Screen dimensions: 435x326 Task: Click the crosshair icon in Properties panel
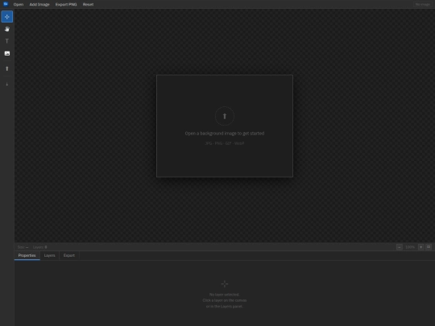(x=225, y=284)
